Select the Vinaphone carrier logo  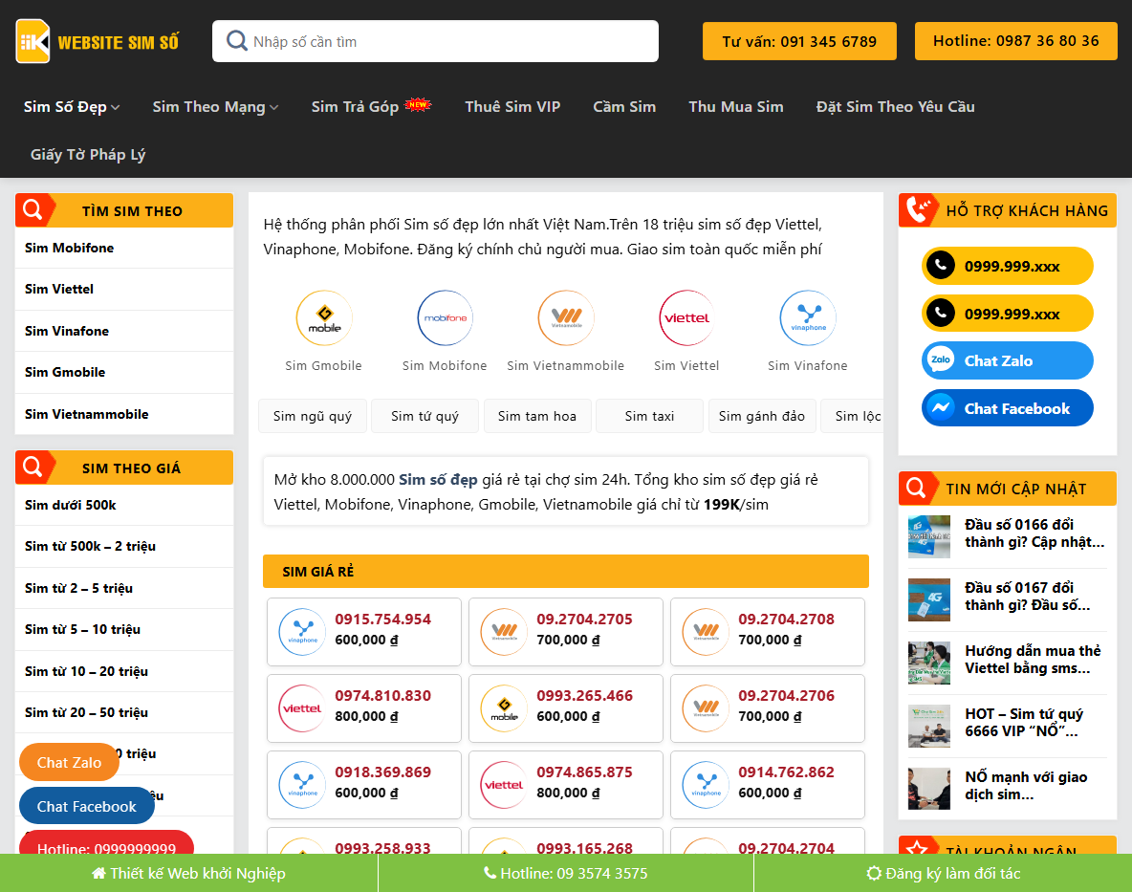coord(807,318)
